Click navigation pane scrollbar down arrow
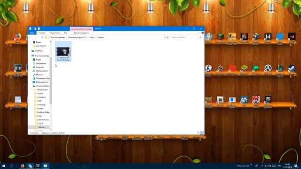 tap(51, 130)
